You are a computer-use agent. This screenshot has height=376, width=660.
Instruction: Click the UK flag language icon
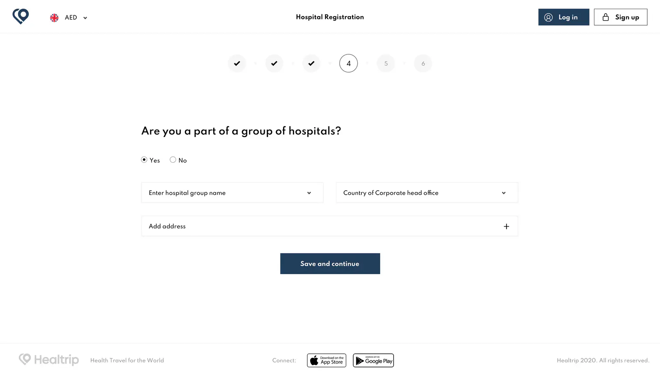tap(54, 18)
